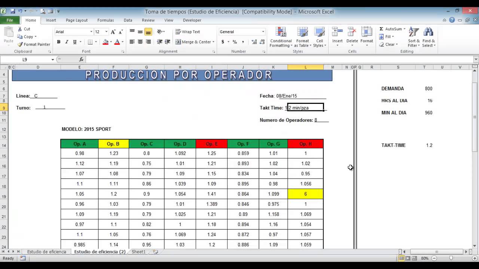Screen dimensions: 479x269
Task: Toggle Italic formatting
Action: (67, 42)
